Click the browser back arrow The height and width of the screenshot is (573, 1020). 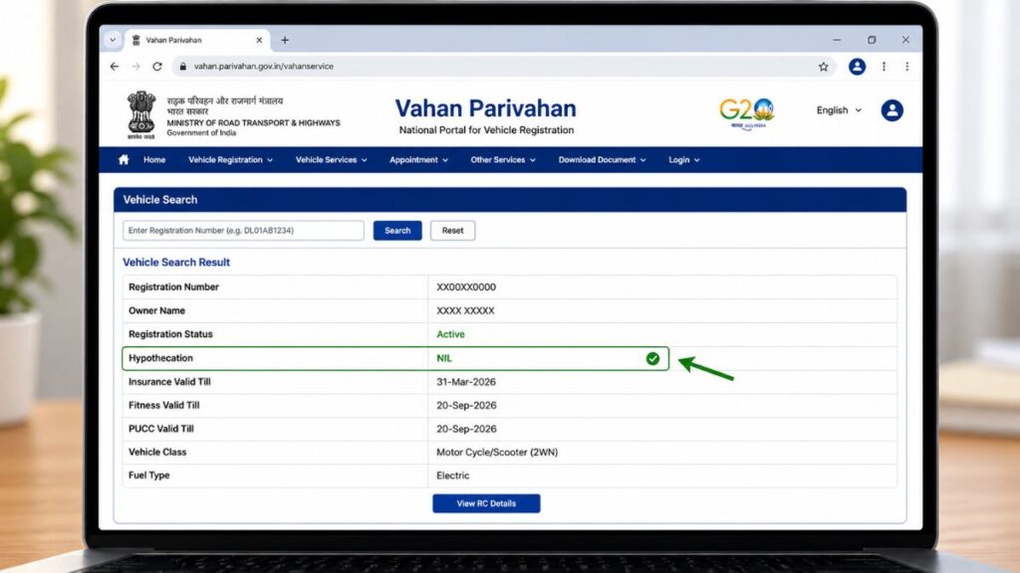coord(115,67)
